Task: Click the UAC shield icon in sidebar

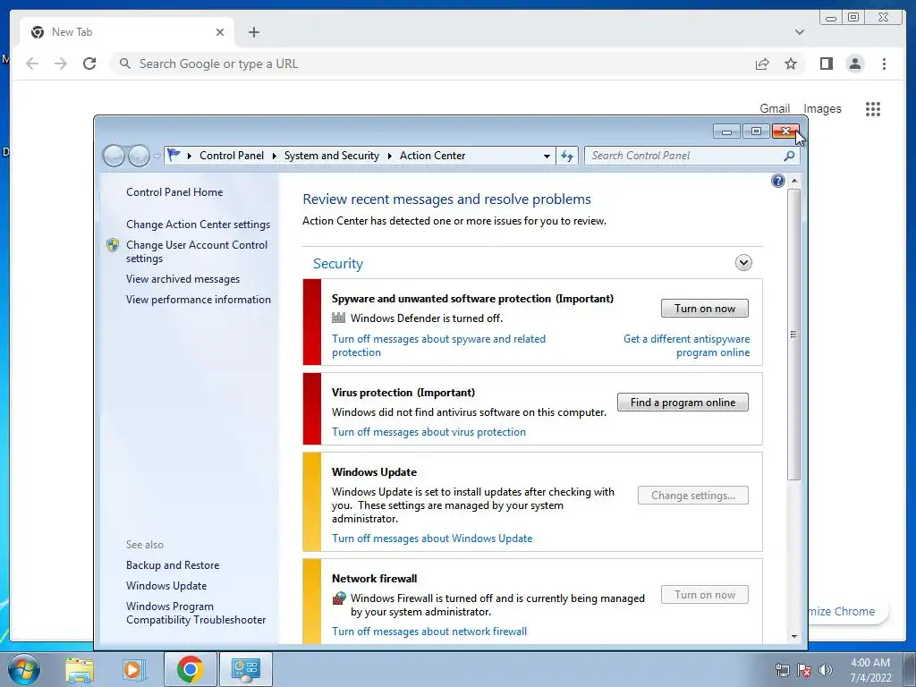Action: coord(113,245)
